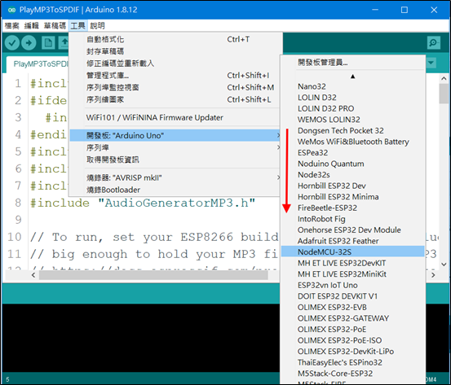Select OLIMEX ESP32-DevKit-LiPo board
Screen dimensions: 451x385
tap(353, 352)
